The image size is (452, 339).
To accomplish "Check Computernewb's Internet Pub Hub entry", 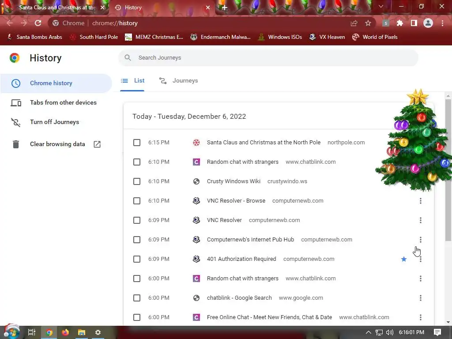I will click(x=137, y=240).
